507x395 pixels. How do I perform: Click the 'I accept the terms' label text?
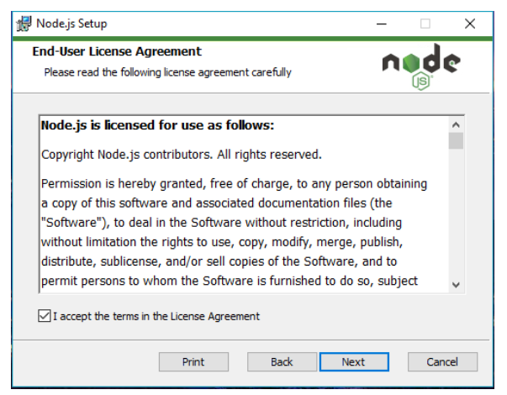(x=156, y=316)
